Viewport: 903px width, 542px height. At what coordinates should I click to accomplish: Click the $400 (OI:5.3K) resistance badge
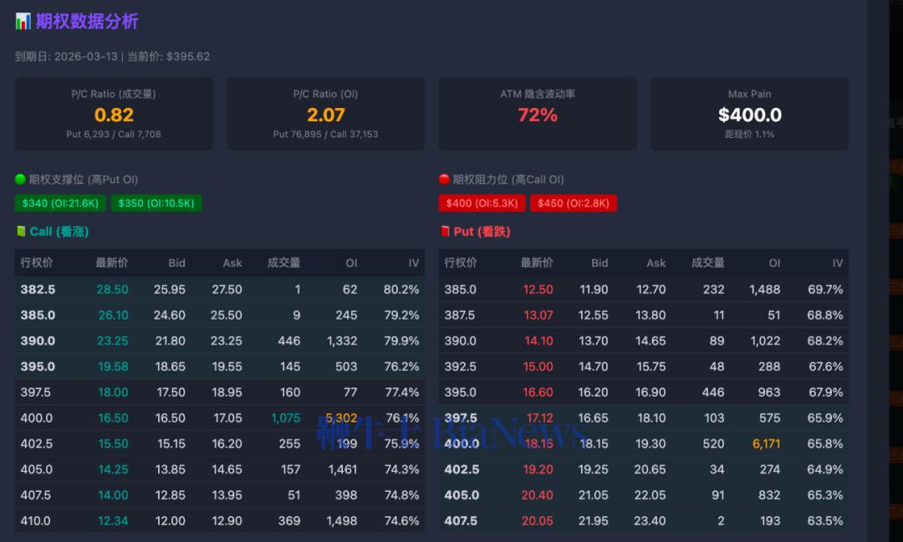pos(482,203)
